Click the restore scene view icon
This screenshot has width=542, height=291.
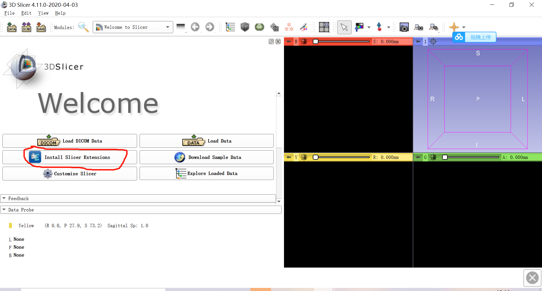point(433,27)
